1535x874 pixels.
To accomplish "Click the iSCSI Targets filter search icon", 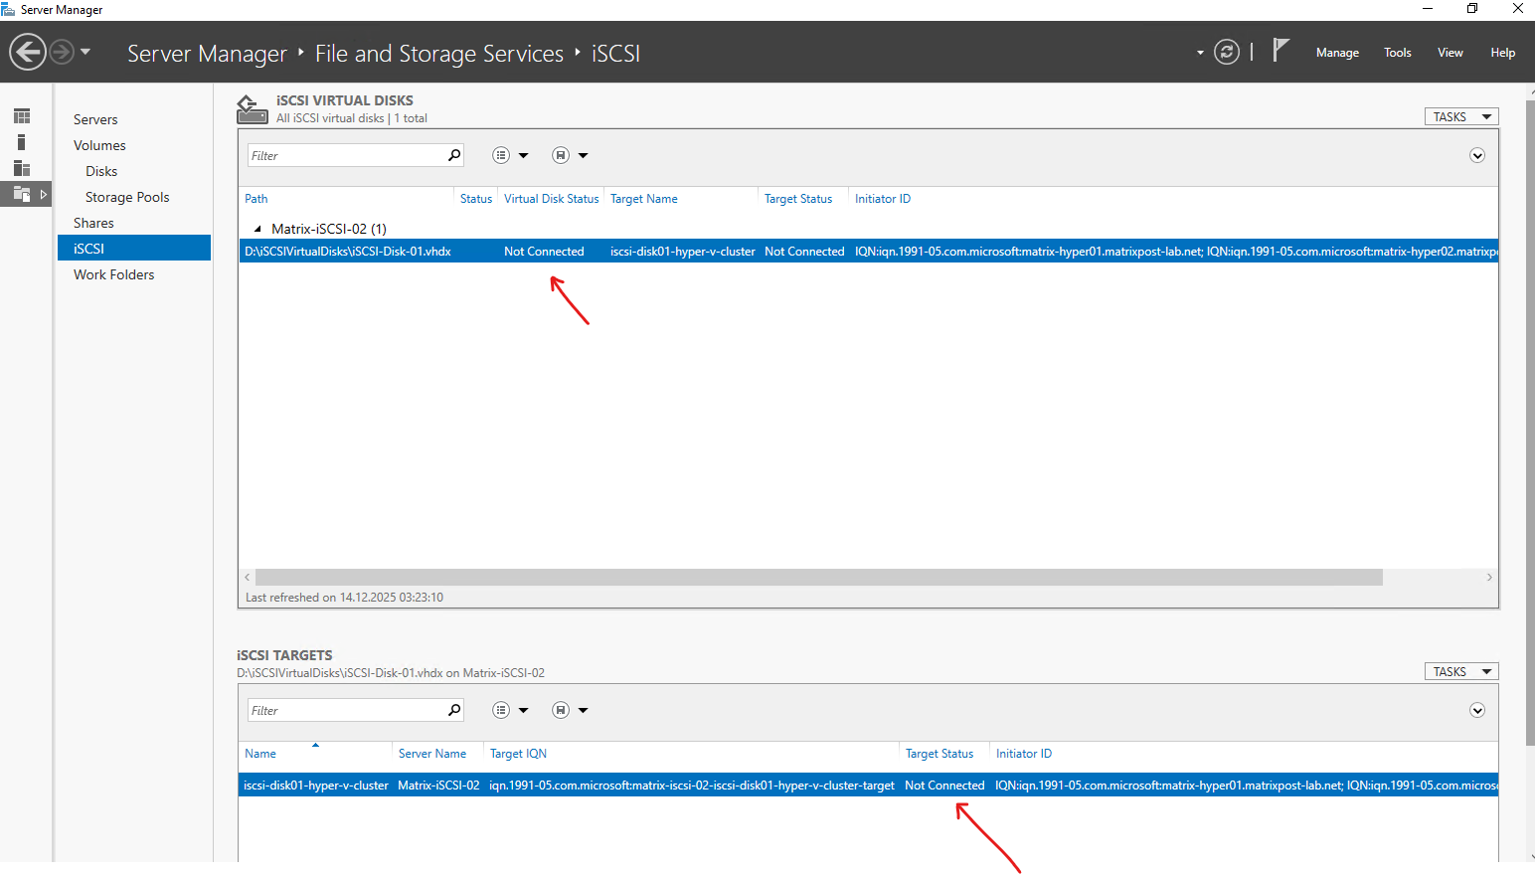I will click(x=454, y=710).
